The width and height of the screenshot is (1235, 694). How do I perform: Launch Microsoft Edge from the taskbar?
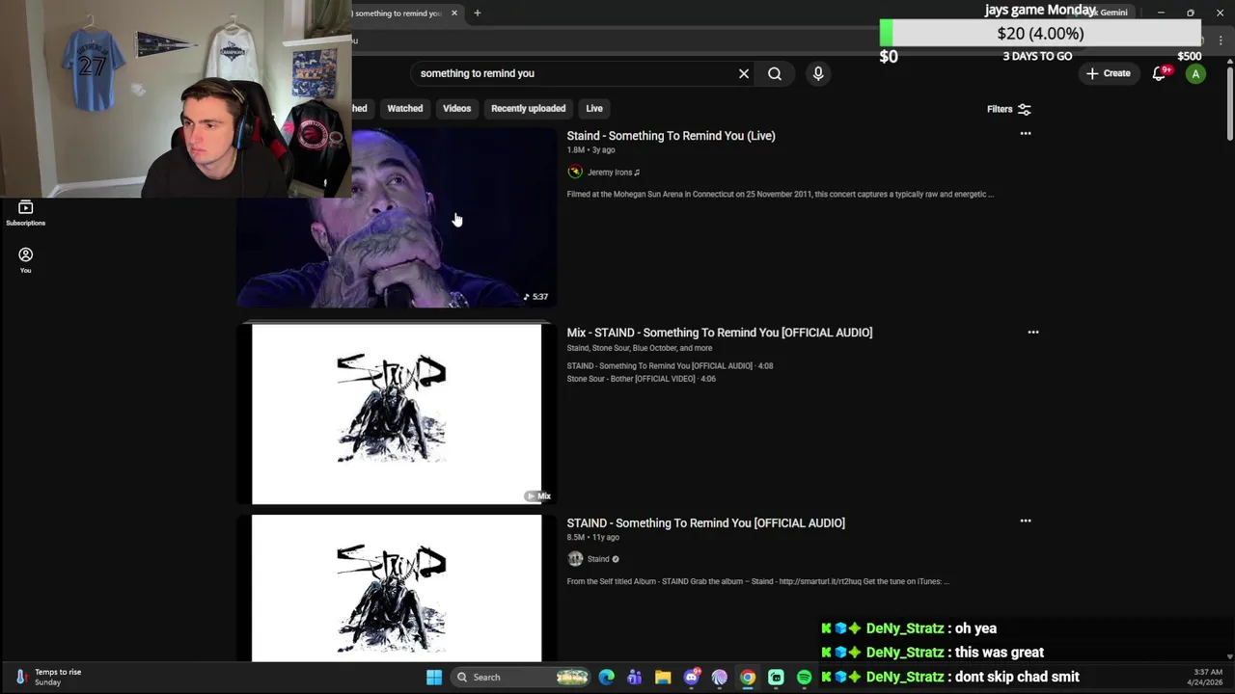[606, 678]
